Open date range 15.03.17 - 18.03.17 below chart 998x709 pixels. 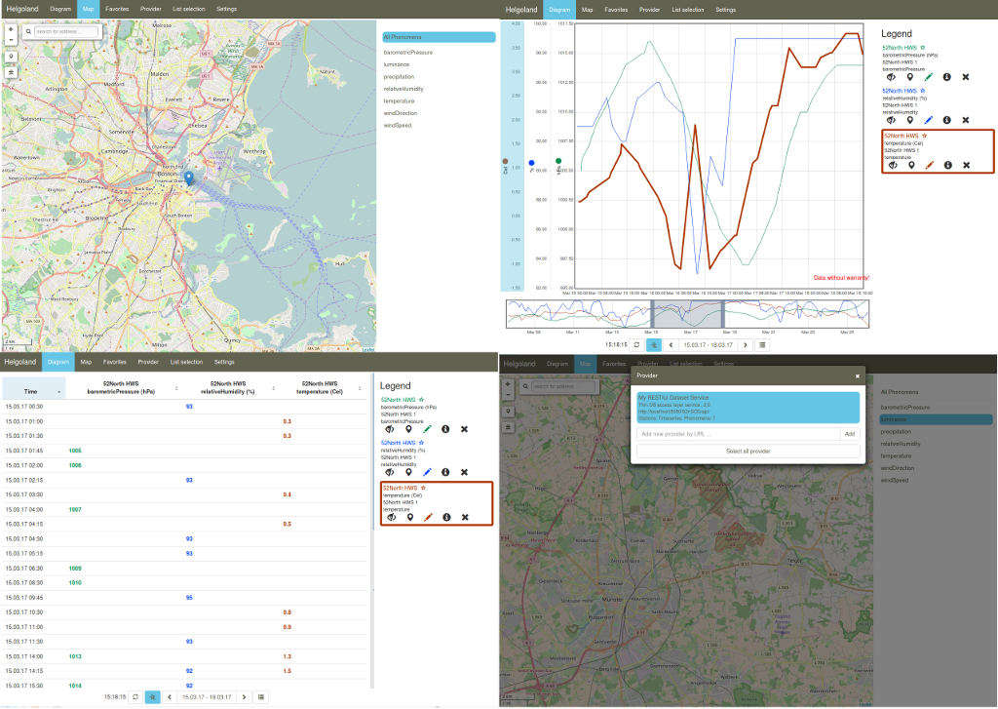(708, 344)
